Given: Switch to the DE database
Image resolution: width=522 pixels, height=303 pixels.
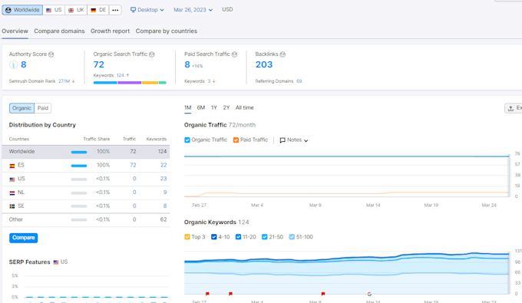Looking at the screenshot, I should pyautogui.click(x=98, y=10).
